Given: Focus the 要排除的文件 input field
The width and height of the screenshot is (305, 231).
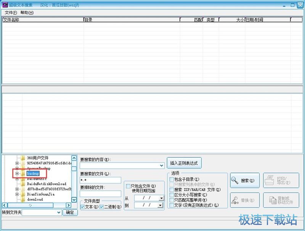Looking at the screenshot, I should [x=100, y=194].
